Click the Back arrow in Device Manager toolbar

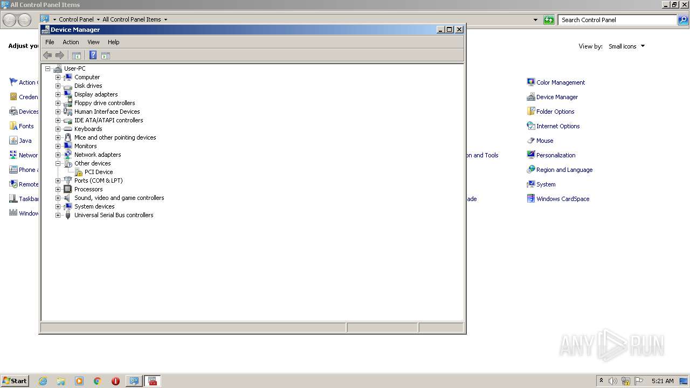pyautogui.click(x=47, y=56)
